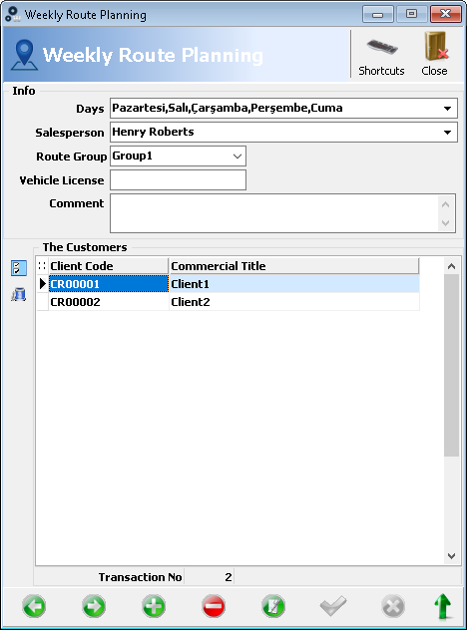This screenshot has width=467, height=630.
Task: Select the CR00002 client row
Action: click(229, 302)
